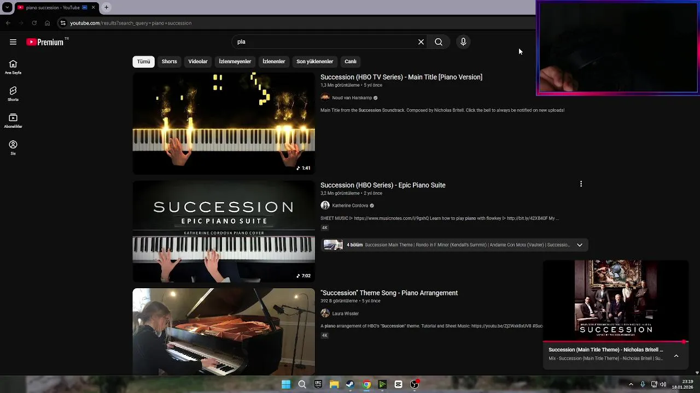Click the magnifier search button
The height and width of the screenshot is (393, 700).
coord(439,42)
